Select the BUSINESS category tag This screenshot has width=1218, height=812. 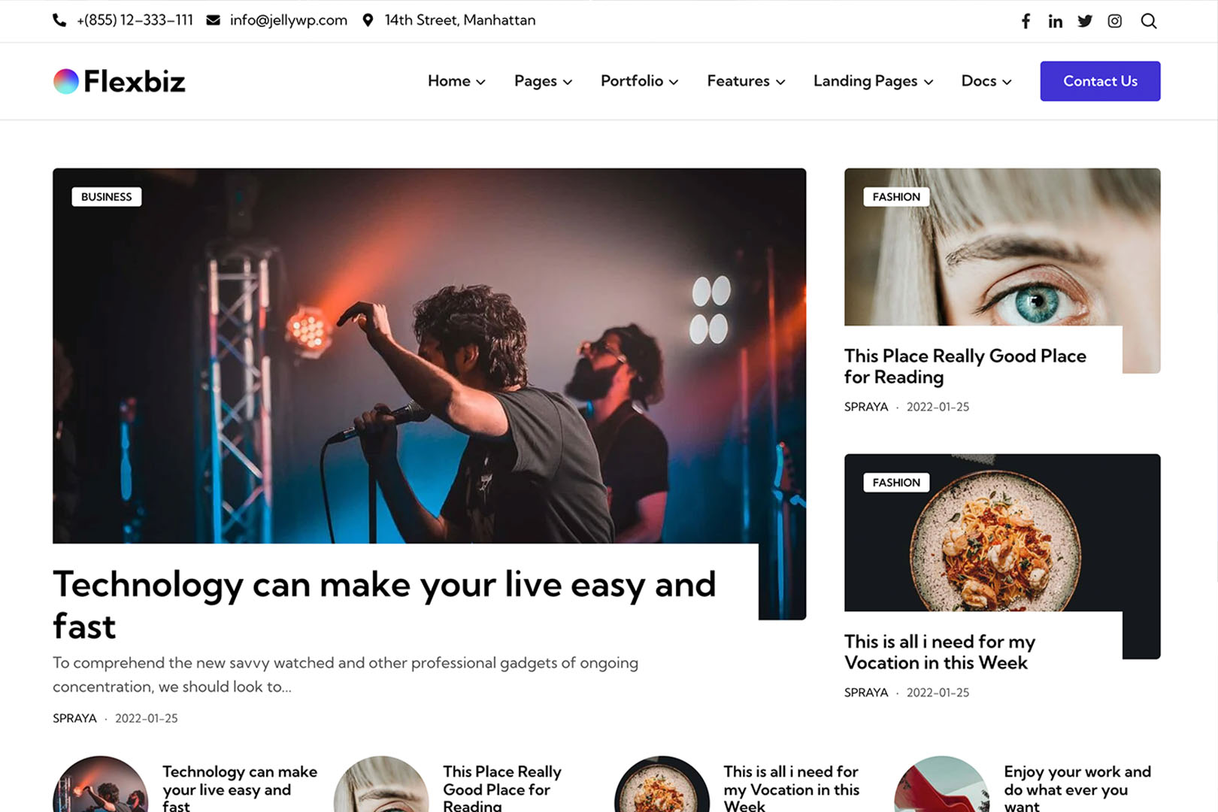point(106,197)
